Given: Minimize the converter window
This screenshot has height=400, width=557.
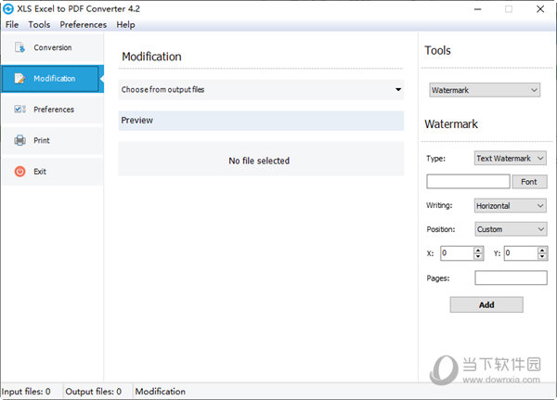Looking at the screenshot, I should click(478, 9).
